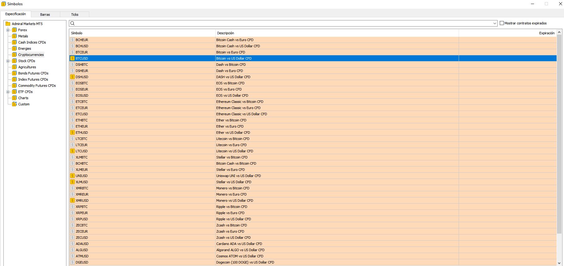Switch to the Ticks tab
The height and width of the screenshot is (266, 564).
click(75, 15)
